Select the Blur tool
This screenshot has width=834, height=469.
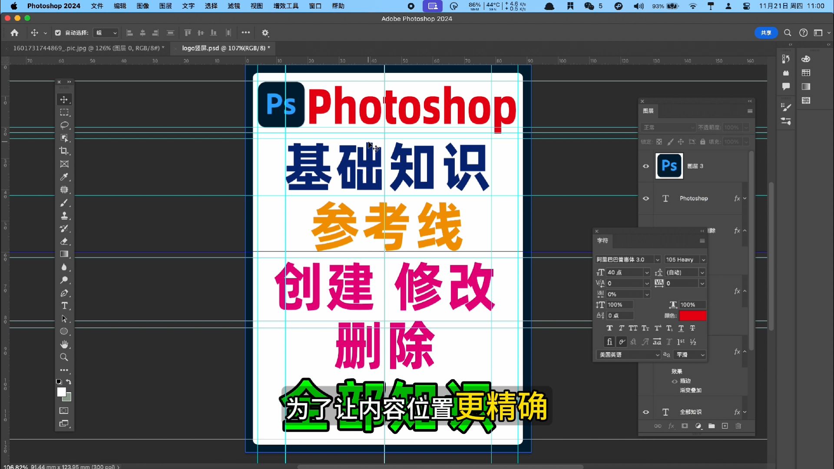pyautogui.click(x=64, y=267)
